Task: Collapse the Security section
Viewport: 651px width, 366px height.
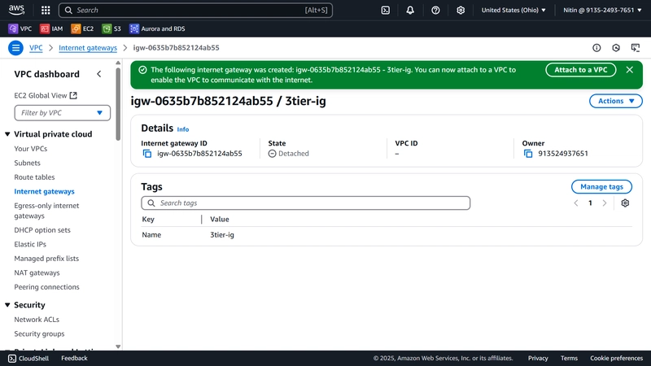Action: [7, 305]
